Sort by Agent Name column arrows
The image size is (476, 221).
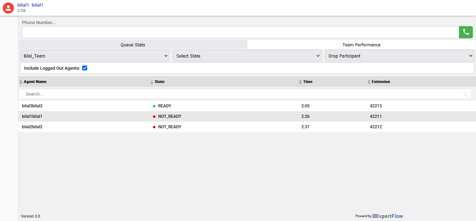[21, 82]
